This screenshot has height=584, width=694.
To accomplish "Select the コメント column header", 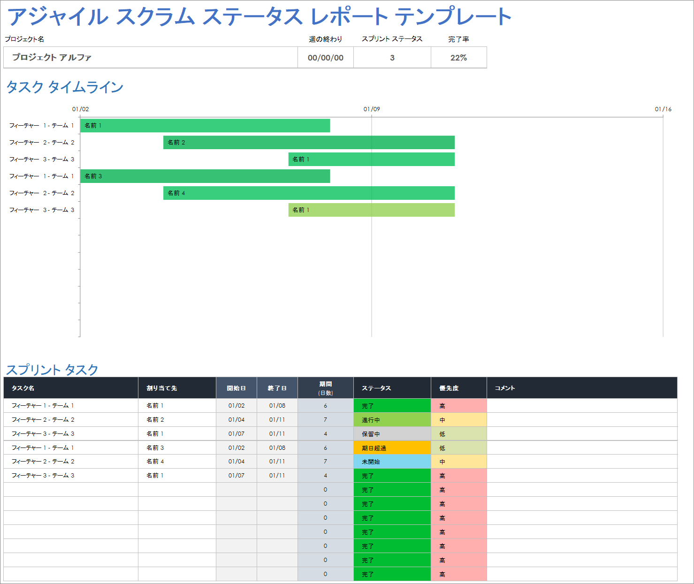I will point(582,388).
